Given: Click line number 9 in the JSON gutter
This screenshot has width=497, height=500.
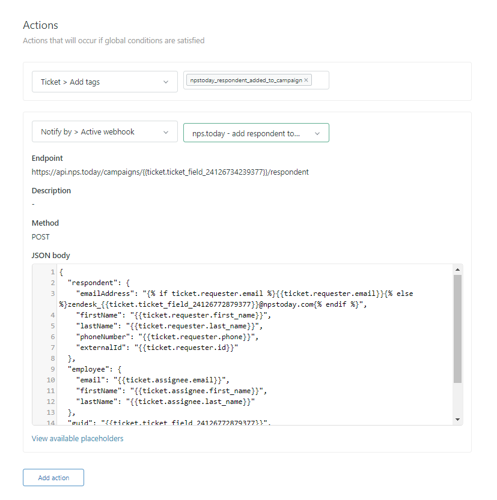Looking at the screenshot, I should (x=53, y=369).
